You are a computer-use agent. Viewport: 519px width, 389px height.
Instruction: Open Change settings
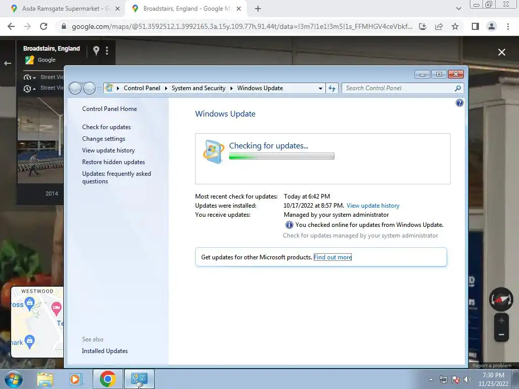(x=103, y=139)
